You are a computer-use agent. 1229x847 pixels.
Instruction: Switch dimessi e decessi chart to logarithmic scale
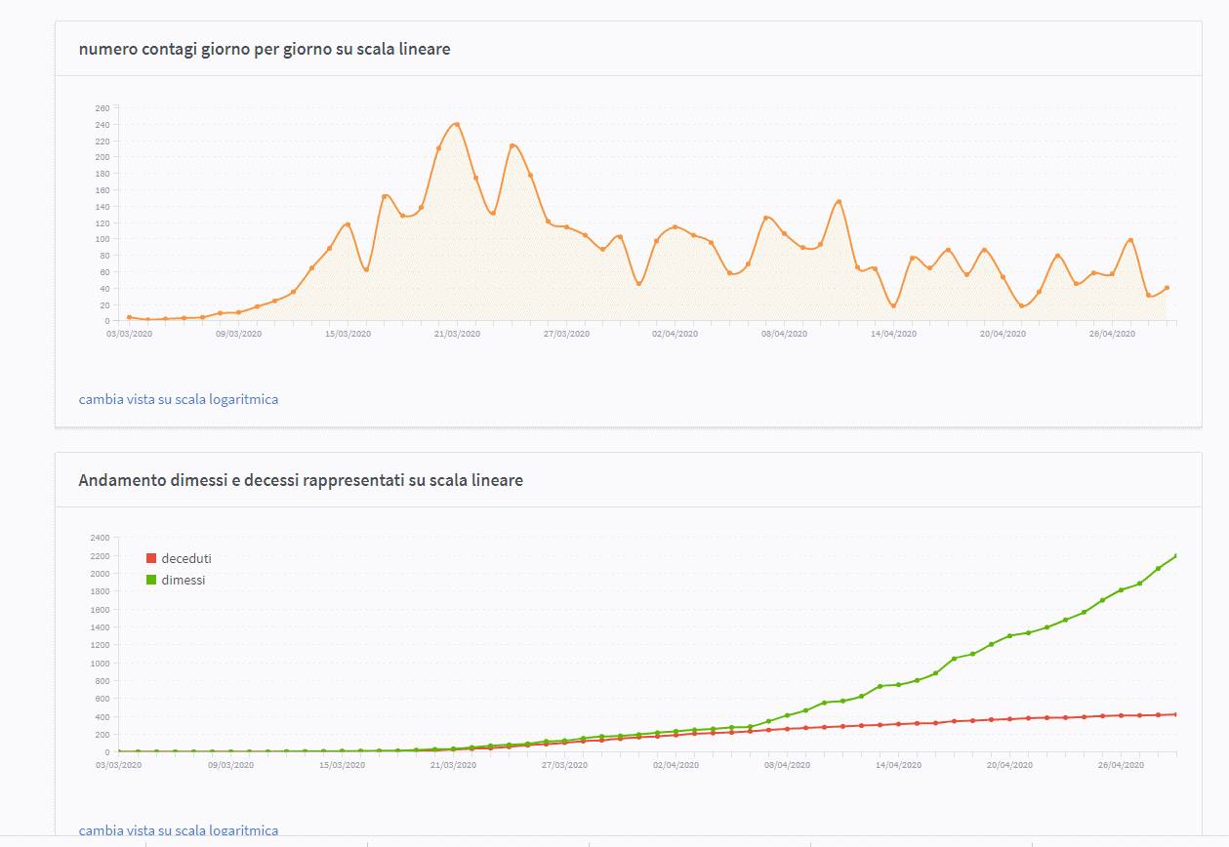click(x=179, y=830)
